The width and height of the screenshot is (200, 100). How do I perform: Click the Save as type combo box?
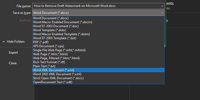click(98, 13)
